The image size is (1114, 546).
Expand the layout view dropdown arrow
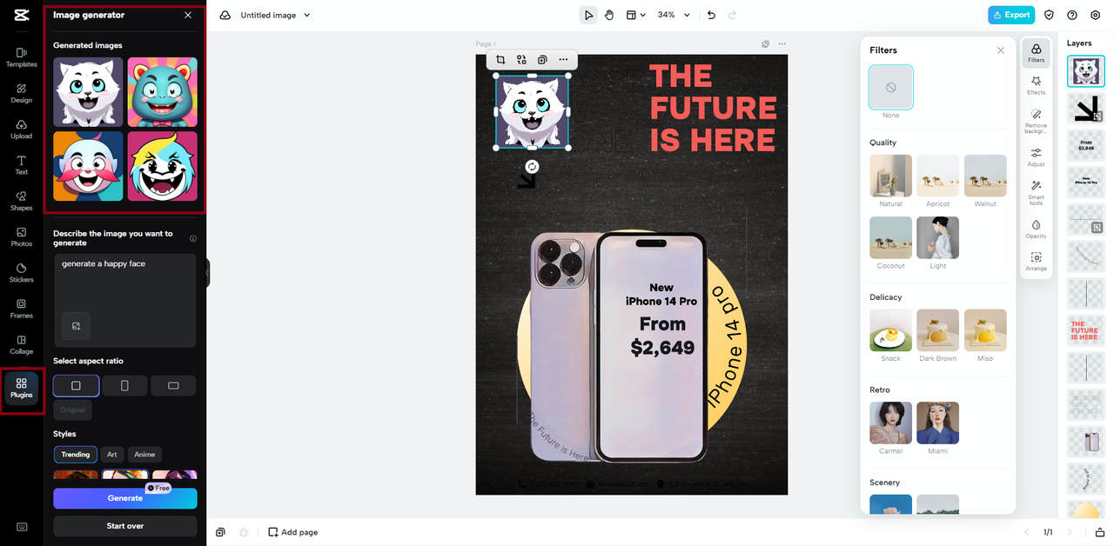[643, 15]
